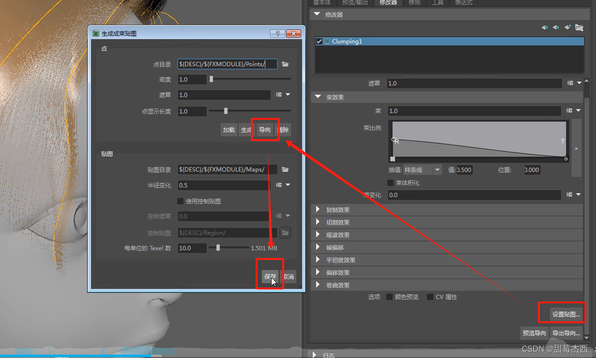Click the 保存 button in the dialog
Image resolution: width=596 pixels, height=358 pixels.
(x=270, y=276)
